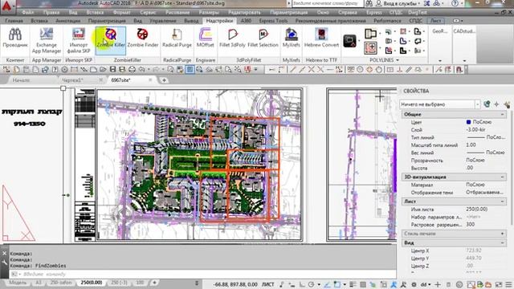Image resolution: width=514 pixels, height=289 pixels.
Task: Open the selection dropdown 'Ничего не выбрано'
Action: [440, 104]
